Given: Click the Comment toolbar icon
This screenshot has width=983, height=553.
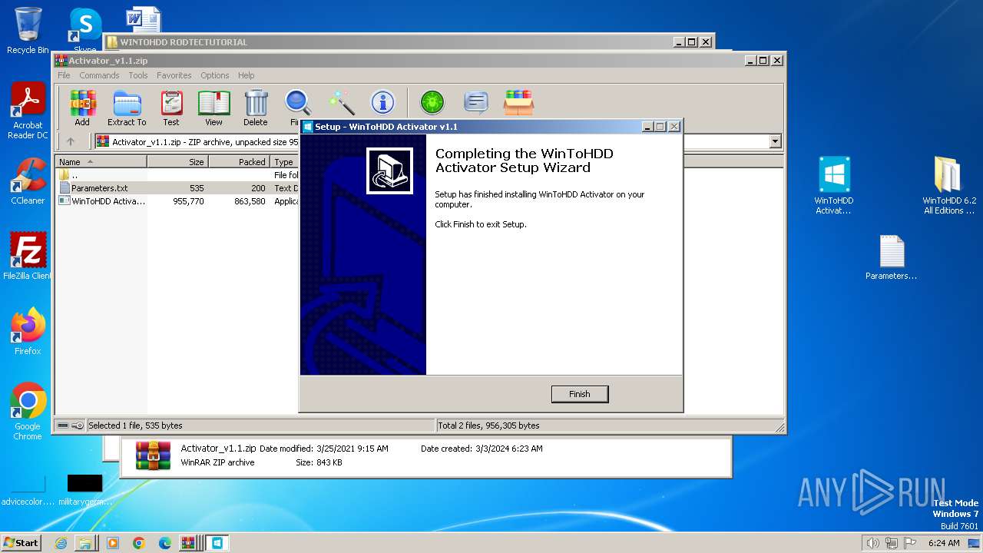Looking at the screenshot, I should 476,102.
